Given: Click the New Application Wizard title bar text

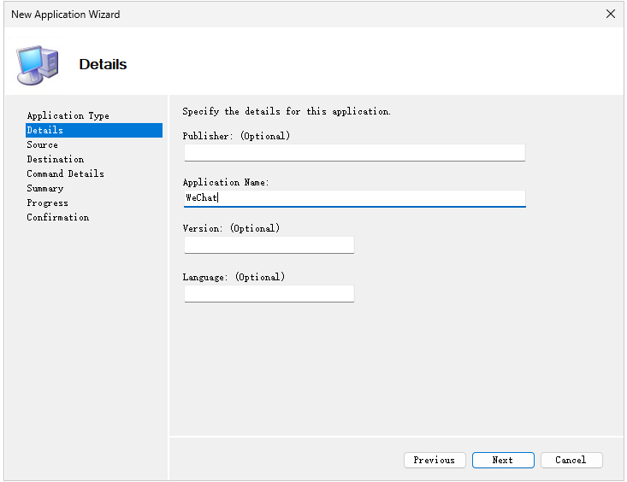Looking at the screenshot, I should pos(65,15).
